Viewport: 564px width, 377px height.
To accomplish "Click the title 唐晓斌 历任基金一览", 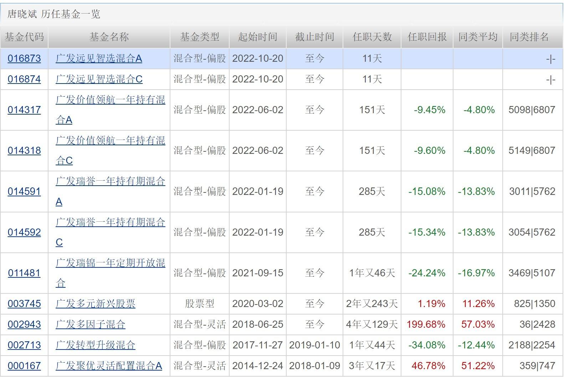I will click(x=54, y=14).
